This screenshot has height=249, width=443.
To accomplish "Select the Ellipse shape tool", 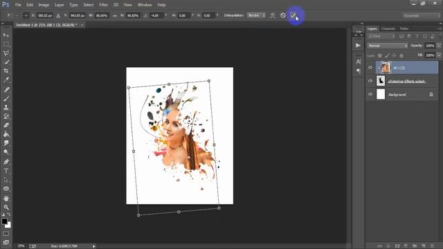I will [x=6, y=189].
